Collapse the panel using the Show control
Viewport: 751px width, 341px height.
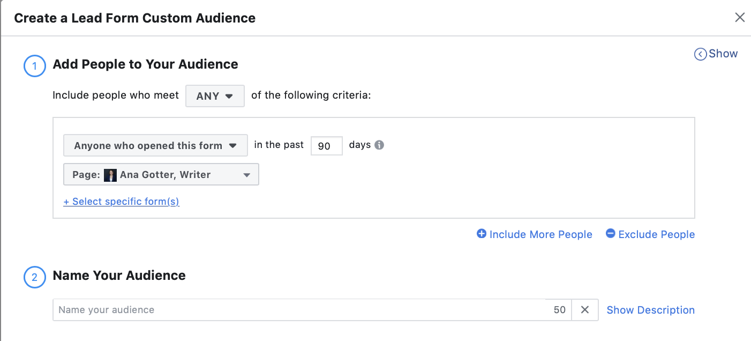point(723,54)
